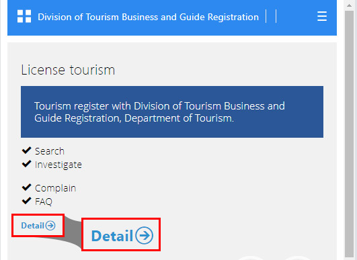
Task: Click the enlarged Detail callout text
Action: point(112,236)
